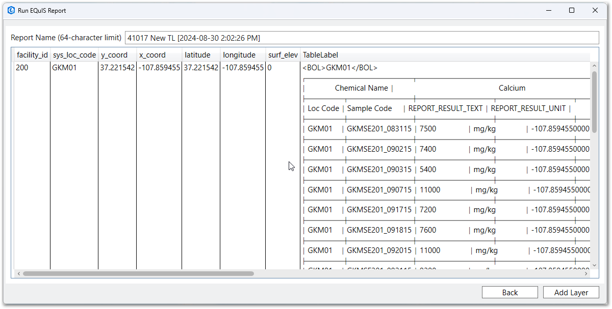Click the REPORT_RESULT_UNIT sub-header
The image size is (612, 309).
point(528,108)
